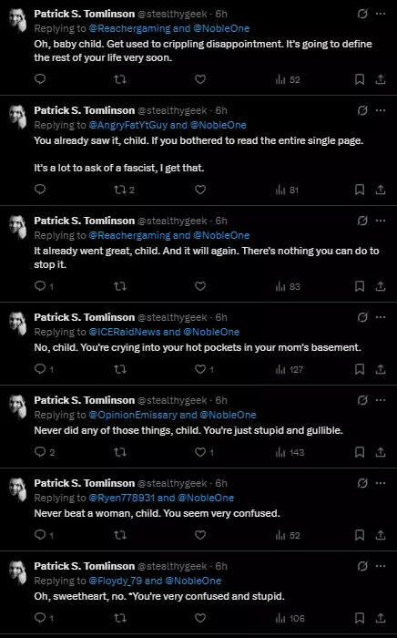This screenshot has width=397, height=638.
Task: Visit @OpinionEmissary mention link
Action: pyautogui.click(x=132, y=415)
